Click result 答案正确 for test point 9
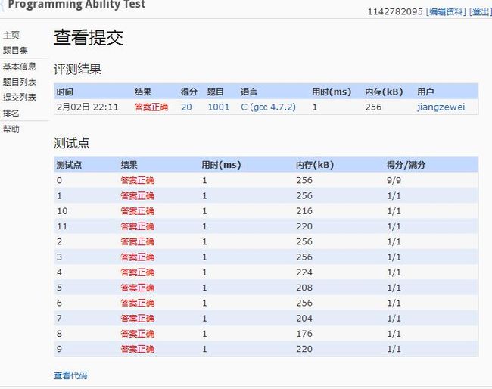The image size is (492, 389). coord(138,349)
